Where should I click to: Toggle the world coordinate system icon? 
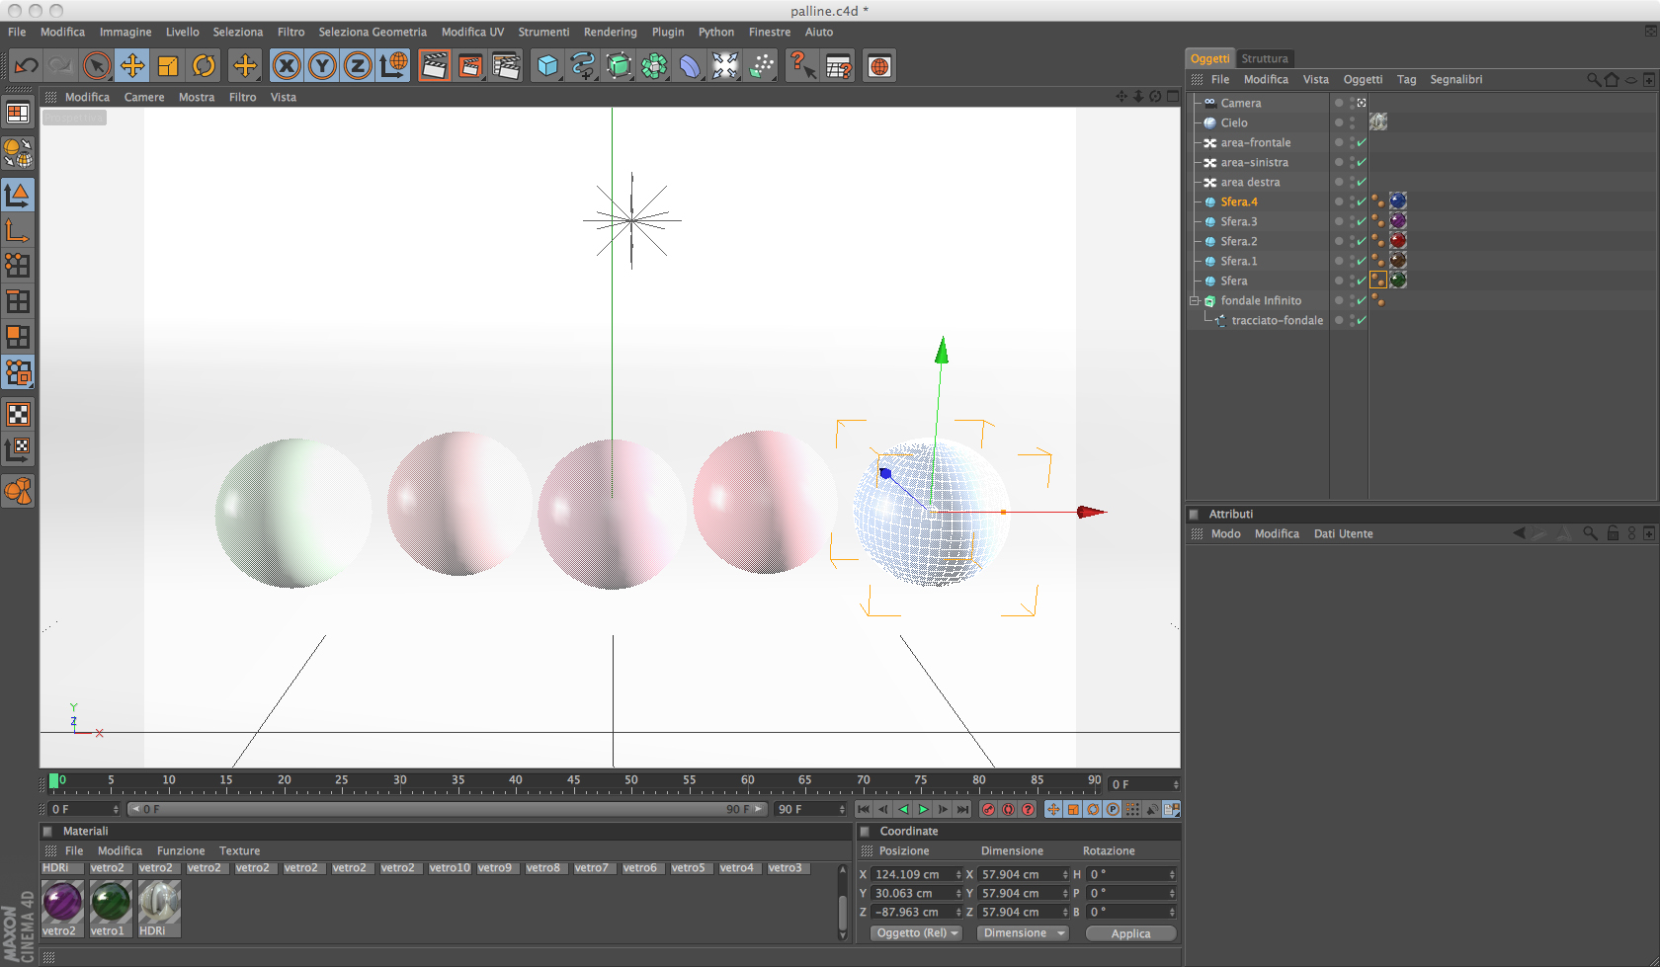[393, 66]
